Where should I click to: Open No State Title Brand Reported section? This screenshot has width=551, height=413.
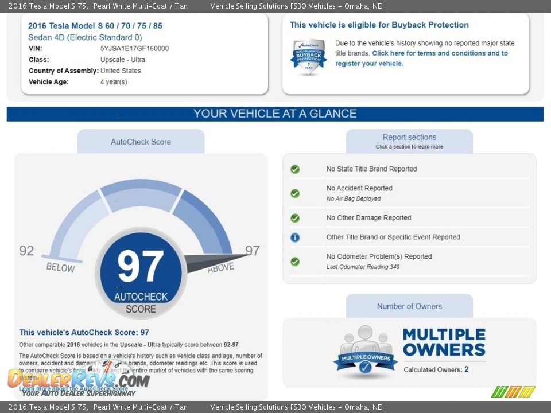coord(371,169)
